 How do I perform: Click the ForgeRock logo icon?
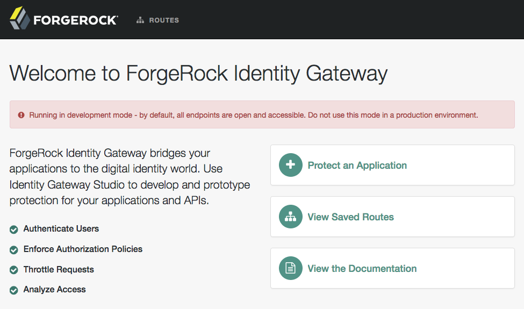(x=20, y=18)
